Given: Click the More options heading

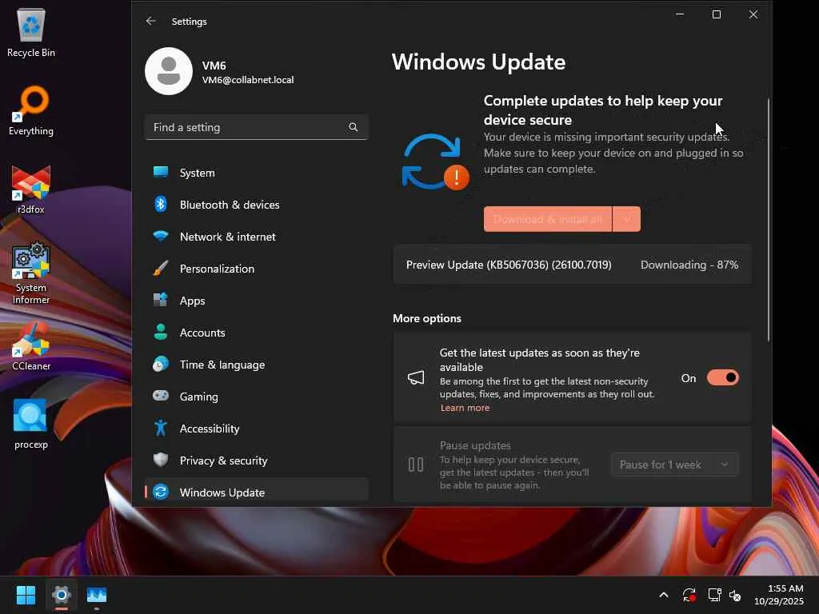Looking at the screenshot, I should [427, 318].
